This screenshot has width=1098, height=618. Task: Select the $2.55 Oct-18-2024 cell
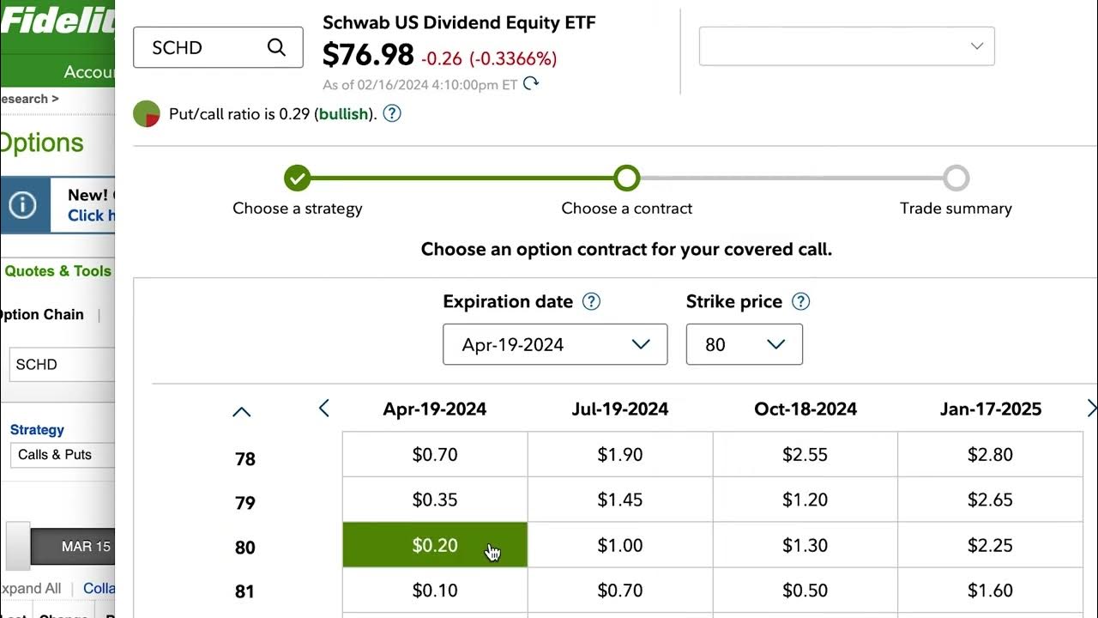[x=805, y=454]
